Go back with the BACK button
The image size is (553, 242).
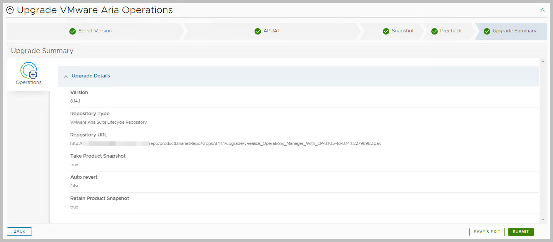point(19,232)
